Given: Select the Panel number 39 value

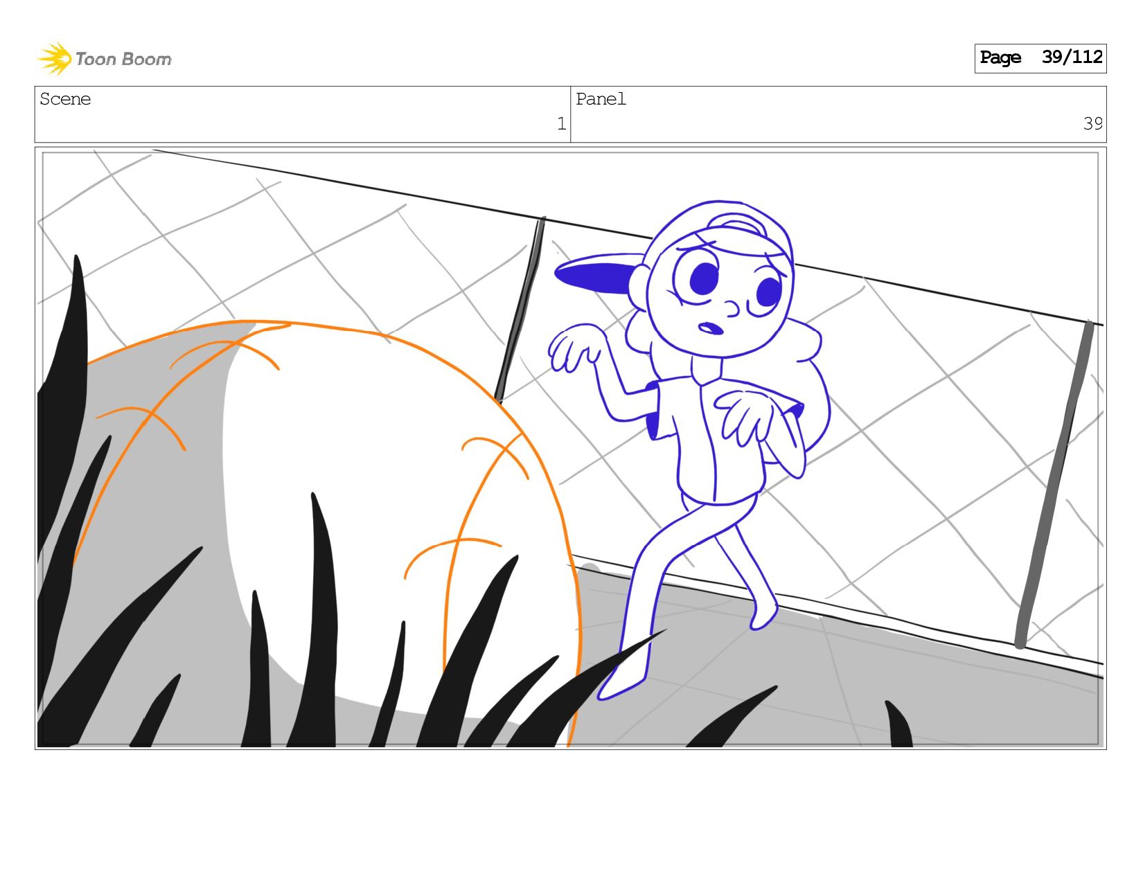Looking at the screenshot, I should [x=1092, y=123].
